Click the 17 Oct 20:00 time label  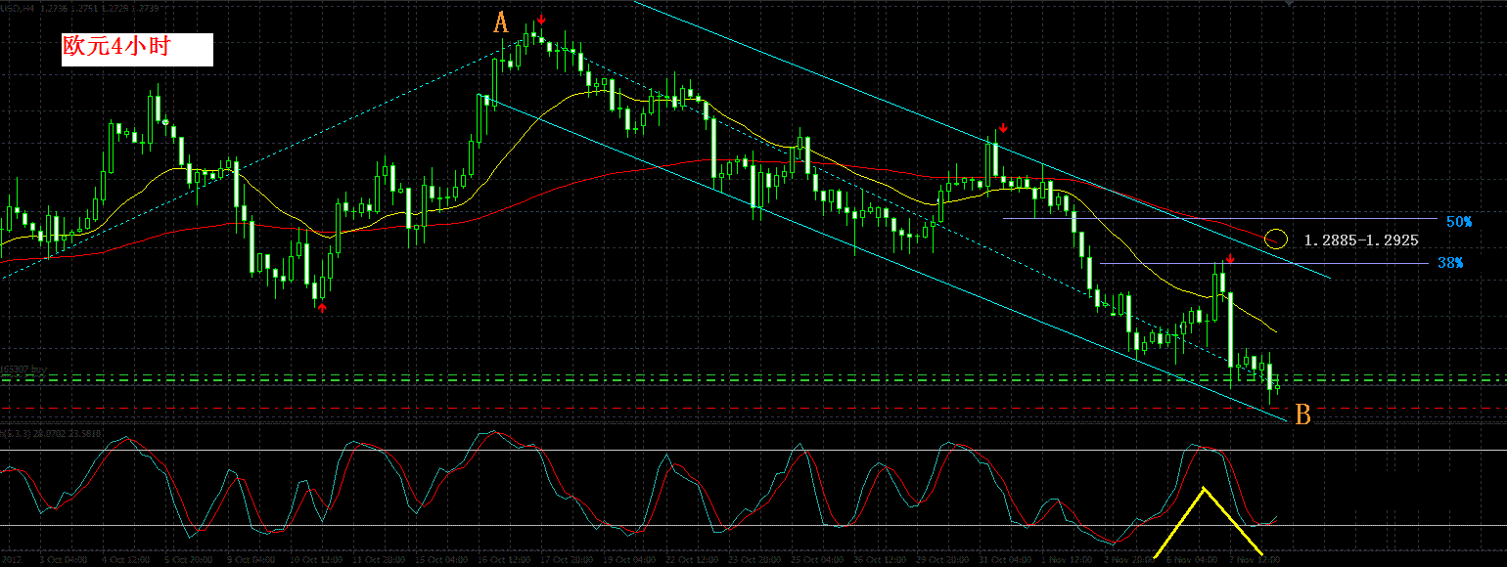click(x=567, y=560)
